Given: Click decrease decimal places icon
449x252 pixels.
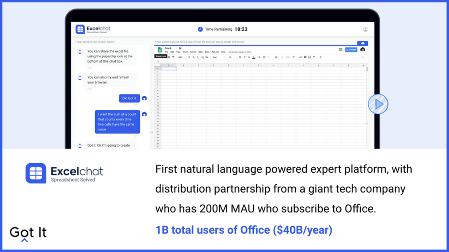Looking at the screenshot, I should tap(198, 57).
